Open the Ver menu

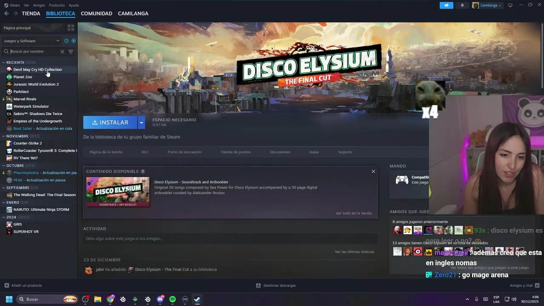click(x=26, y=5)
